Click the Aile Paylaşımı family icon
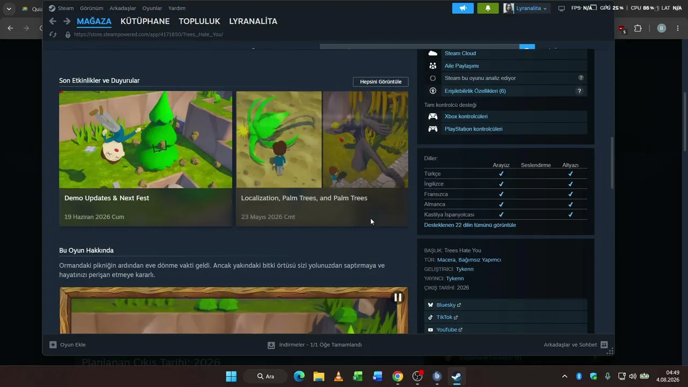 coord(433,66)
